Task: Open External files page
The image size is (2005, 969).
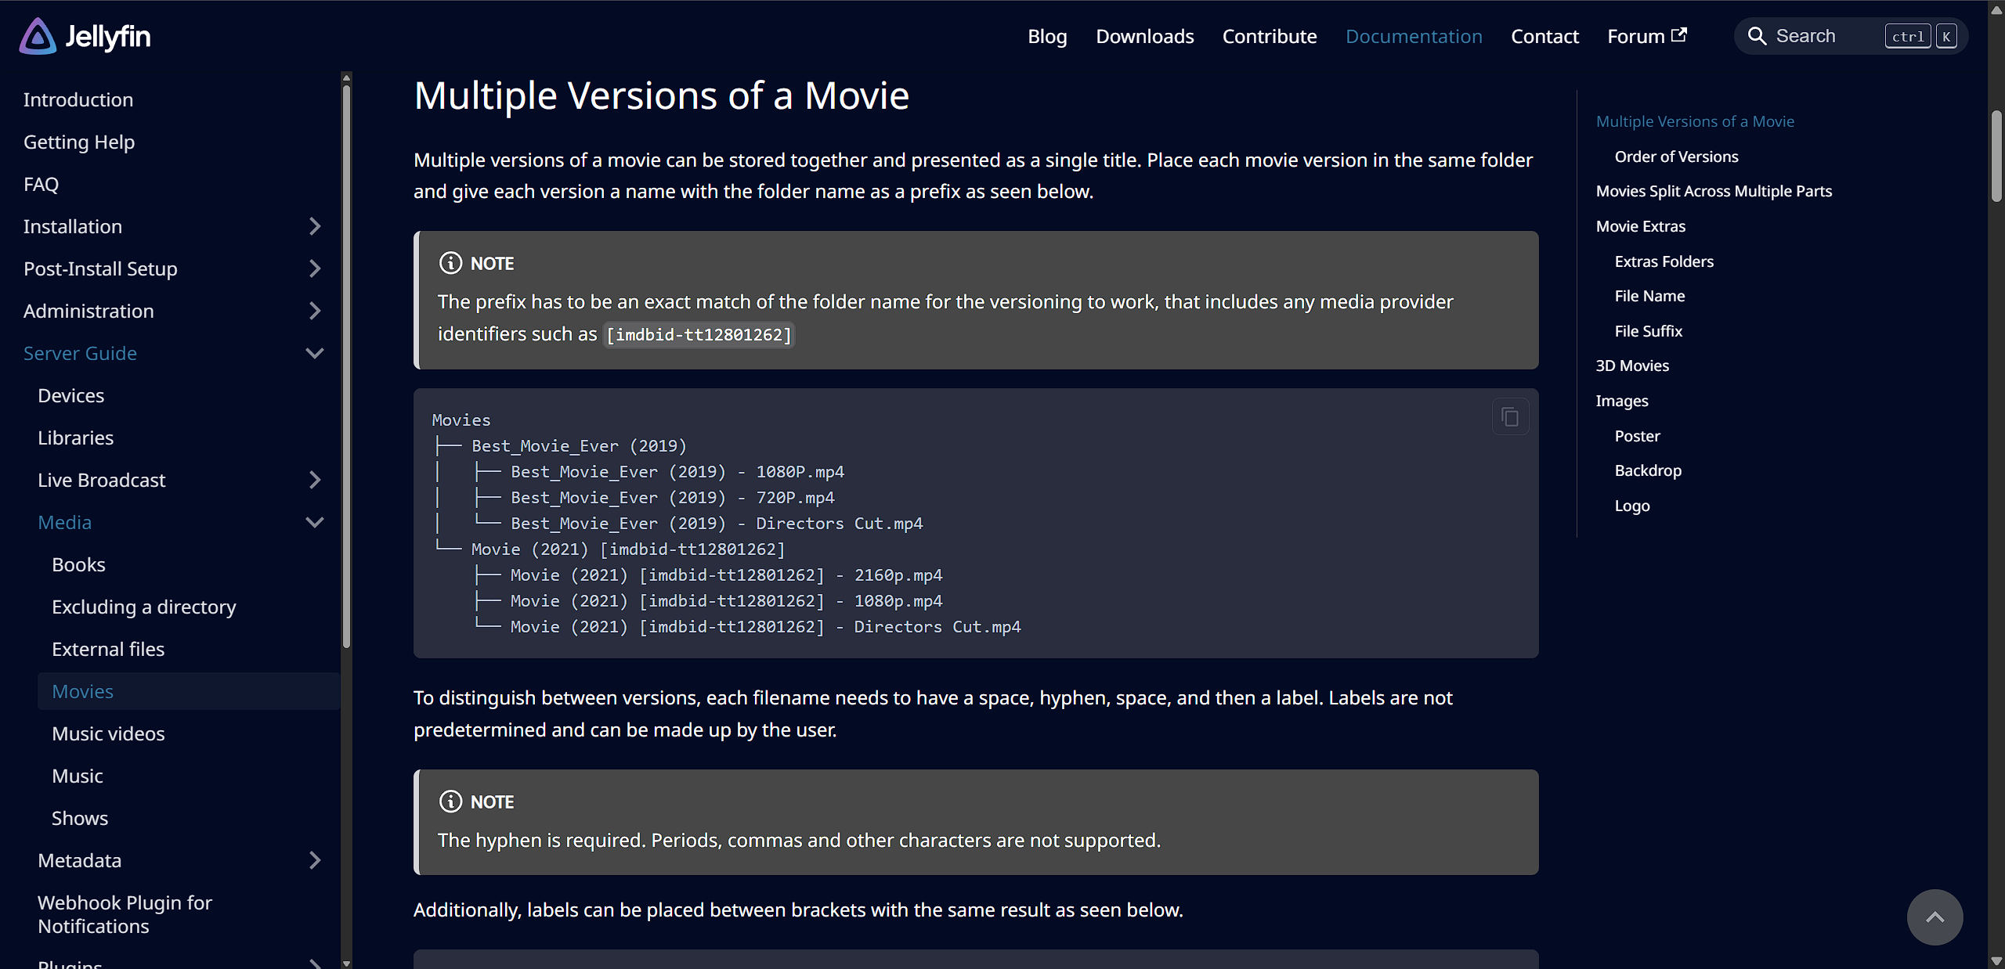Action: coord(108,649)
